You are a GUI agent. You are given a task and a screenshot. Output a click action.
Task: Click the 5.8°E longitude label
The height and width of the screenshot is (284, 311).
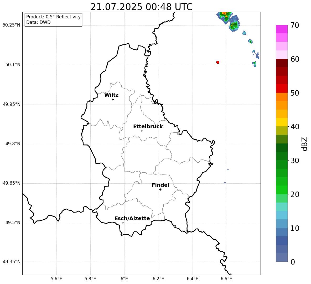pyautogui.click(x=90, y=279)
